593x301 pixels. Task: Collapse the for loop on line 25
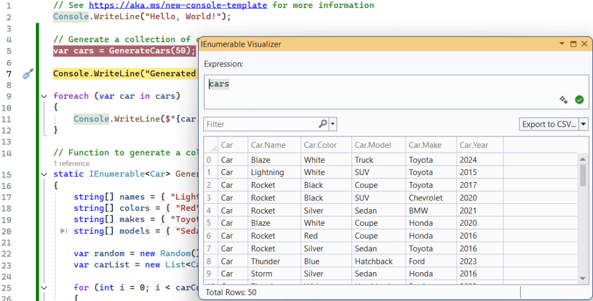pos(45,287)
